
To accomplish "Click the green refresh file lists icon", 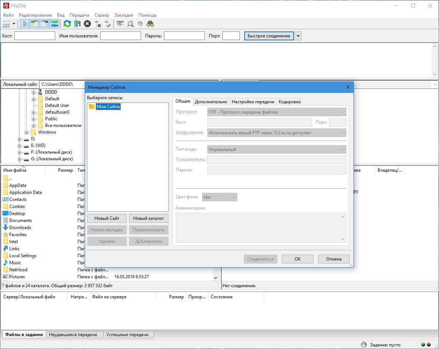I will pyautogui.click(x=67, y=24).
